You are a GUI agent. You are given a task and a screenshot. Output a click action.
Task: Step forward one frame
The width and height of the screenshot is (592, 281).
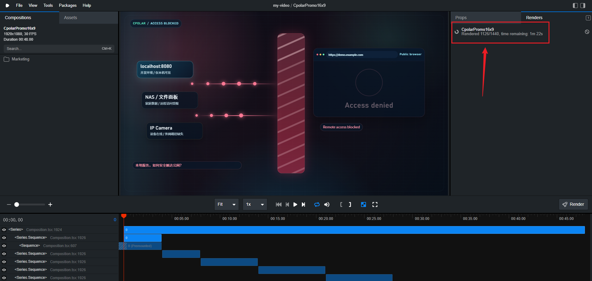[x=303, y=205]
